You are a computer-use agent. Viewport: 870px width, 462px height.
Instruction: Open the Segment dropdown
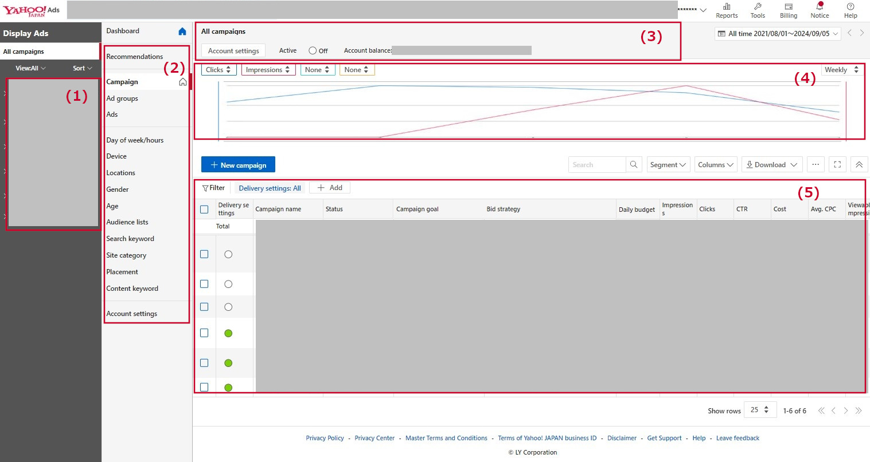point(668,165)
